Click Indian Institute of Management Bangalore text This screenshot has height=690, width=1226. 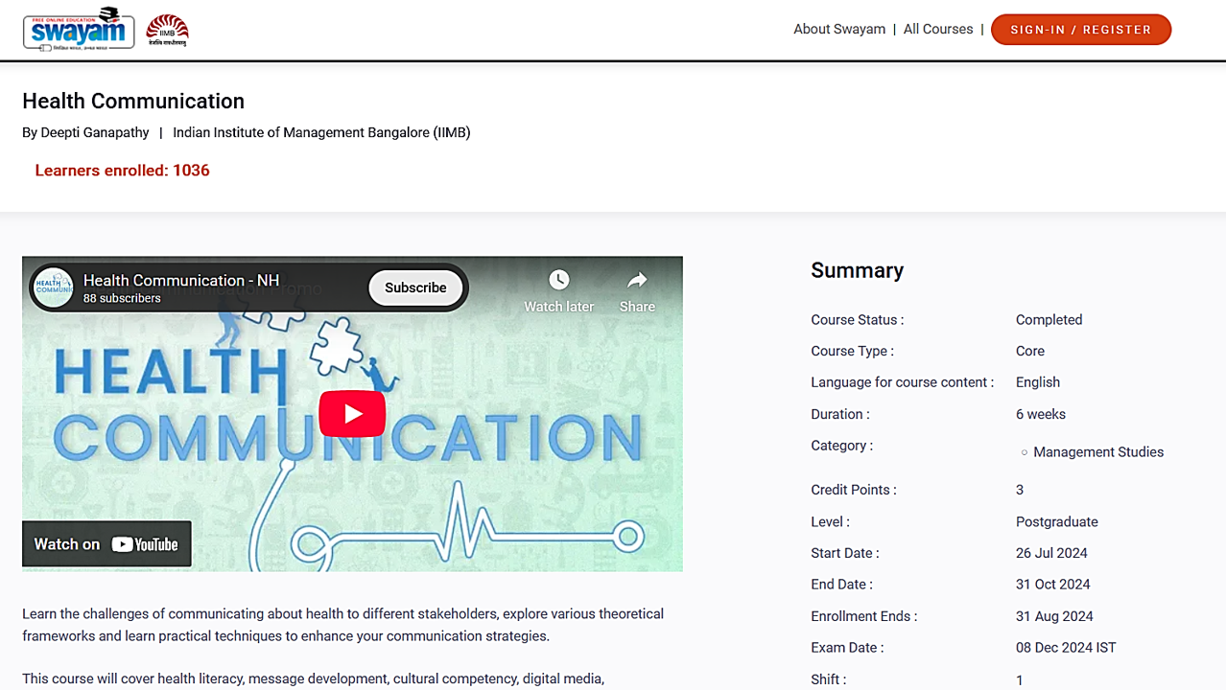pyautogui.click(x=321, y=133)
